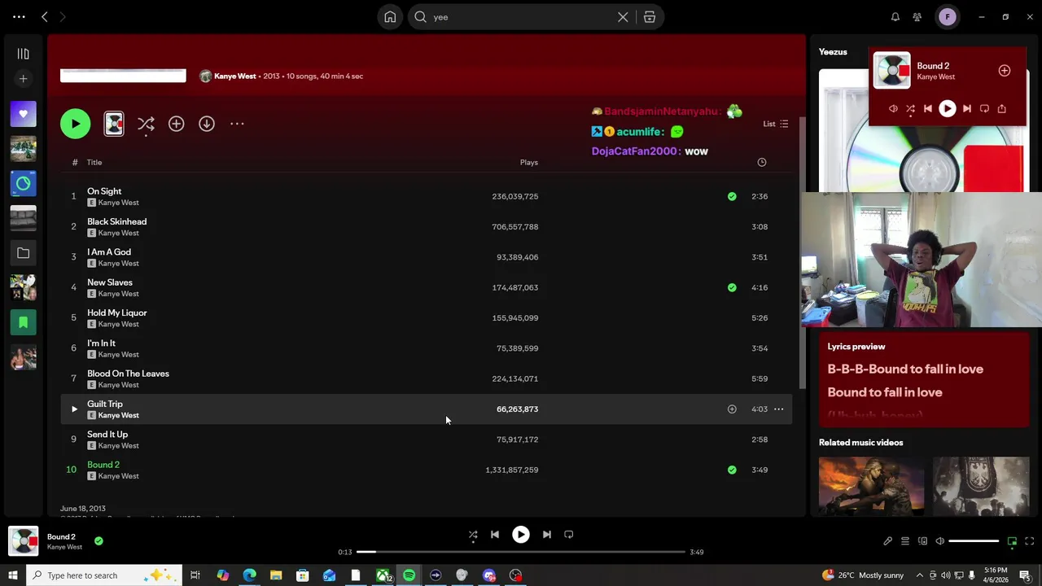The image size is (1042, 586).
Task: Open album more options menu
Action: 237,124
